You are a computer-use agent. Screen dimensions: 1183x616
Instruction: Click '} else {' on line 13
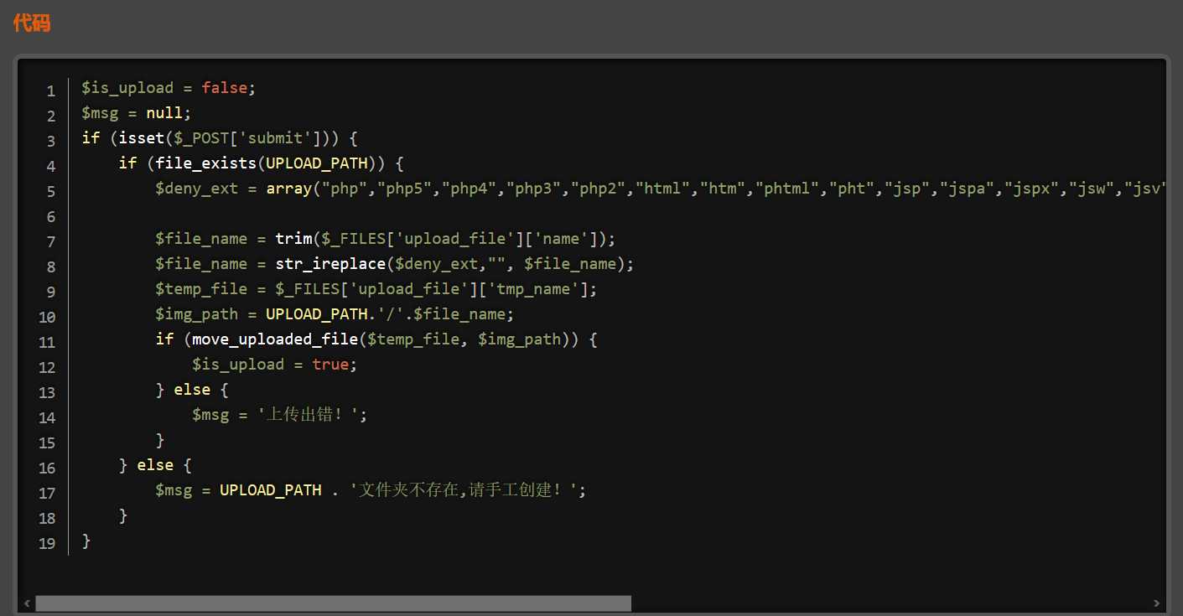click(192, 390)
